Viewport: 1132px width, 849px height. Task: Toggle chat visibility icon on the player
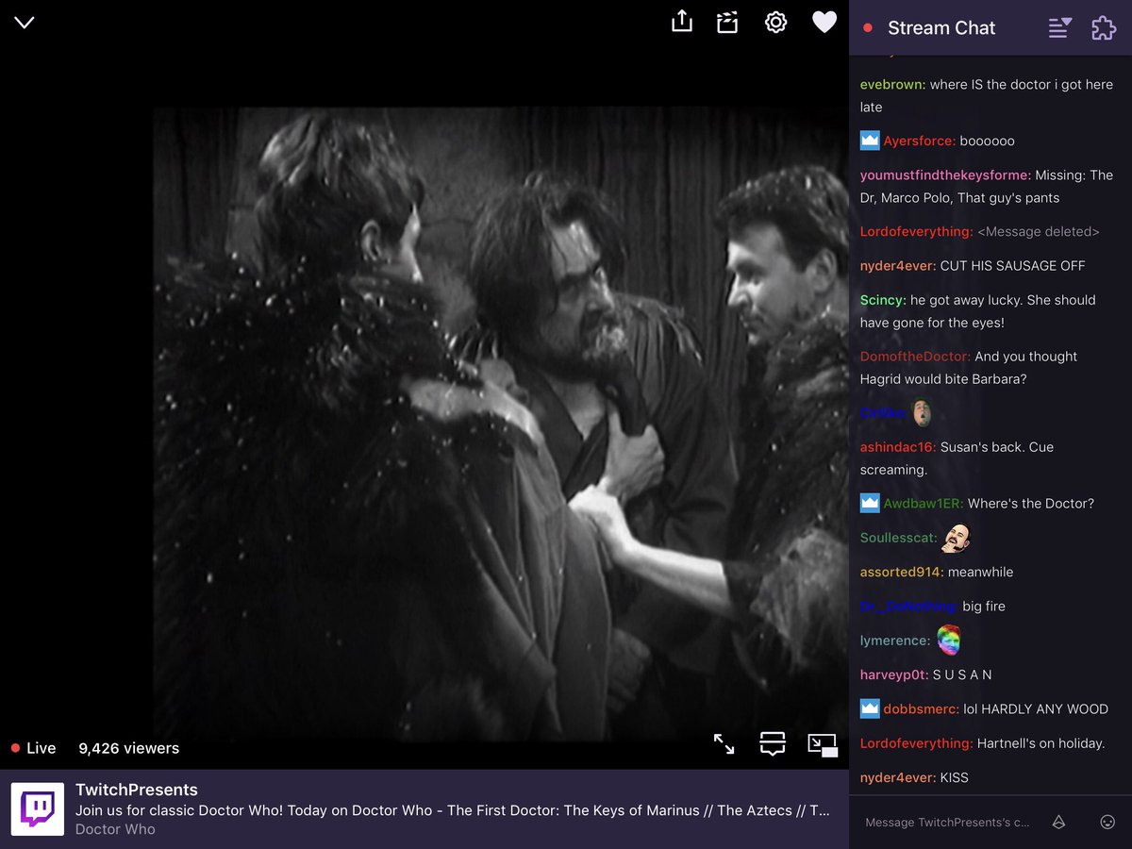tap(773, 744)
